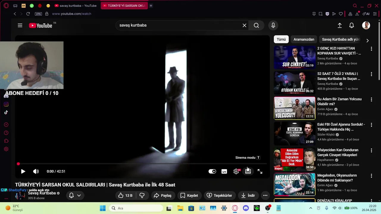Expand subscription options chevron

79,195
